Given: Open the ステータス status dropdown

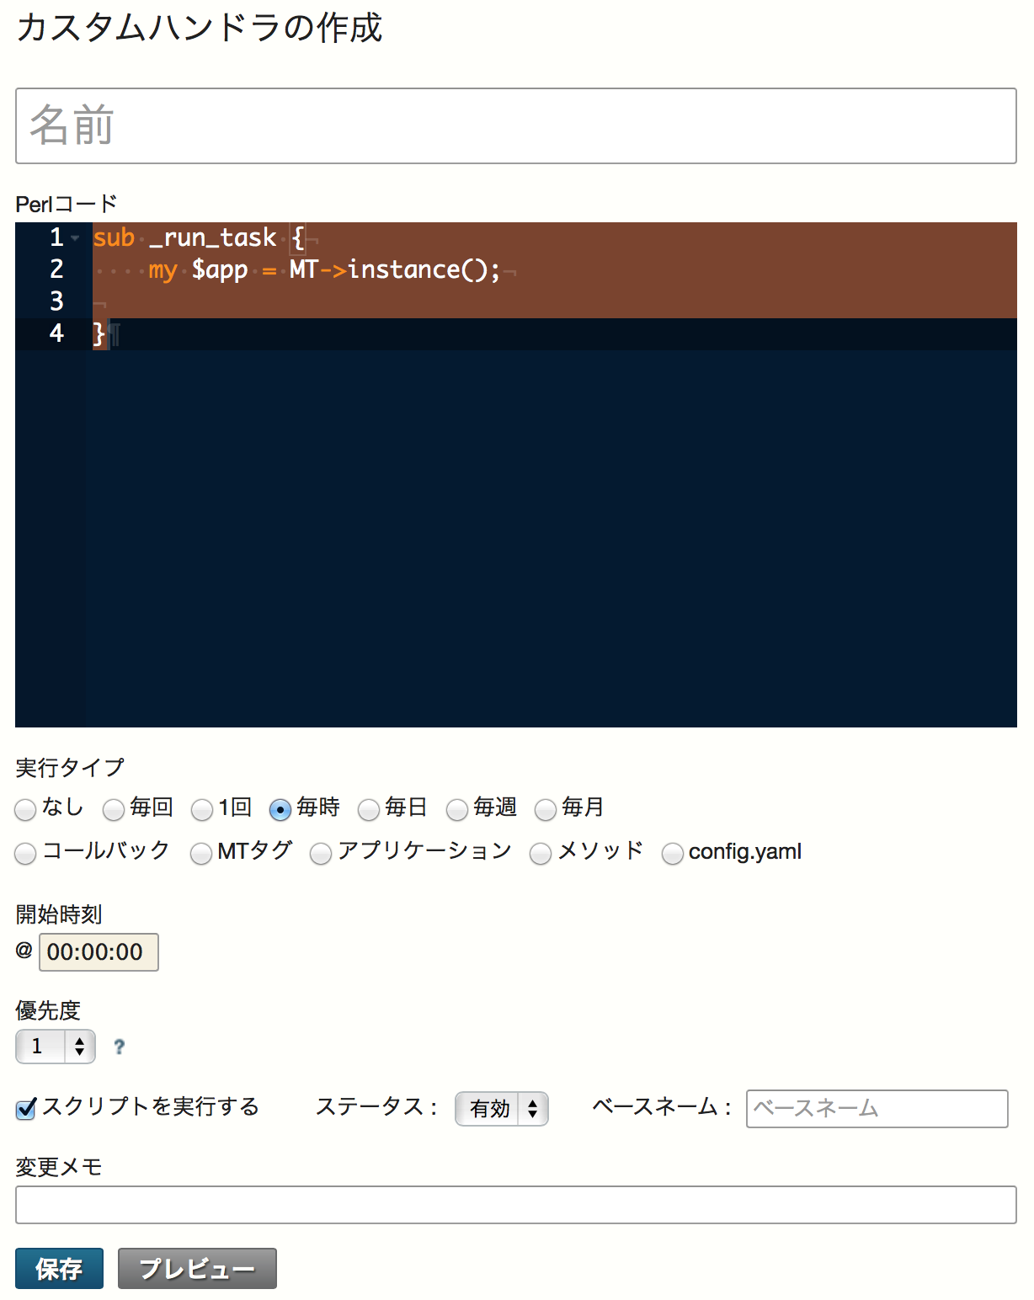Looking at the screenshot, I should (x=502, y=1108).
